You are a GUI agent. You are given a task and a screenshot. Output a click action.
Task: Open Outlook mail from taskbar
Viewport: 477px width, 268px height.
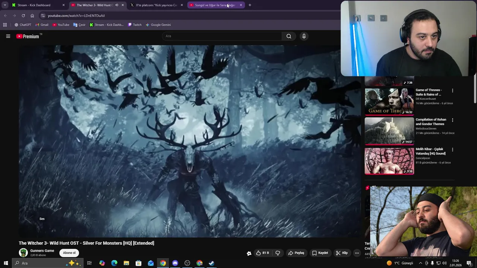click(x=151, y=263)
